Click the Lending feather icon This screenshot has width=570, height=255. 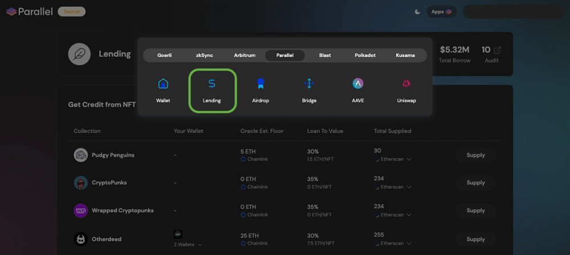click(79, 54)
